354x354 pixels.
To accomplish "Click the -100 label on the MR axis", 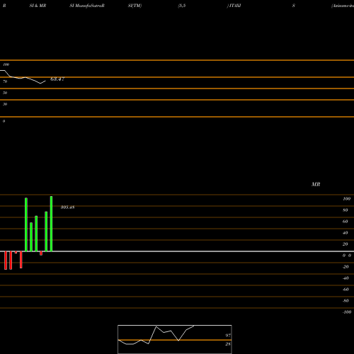I will [347, 312].
